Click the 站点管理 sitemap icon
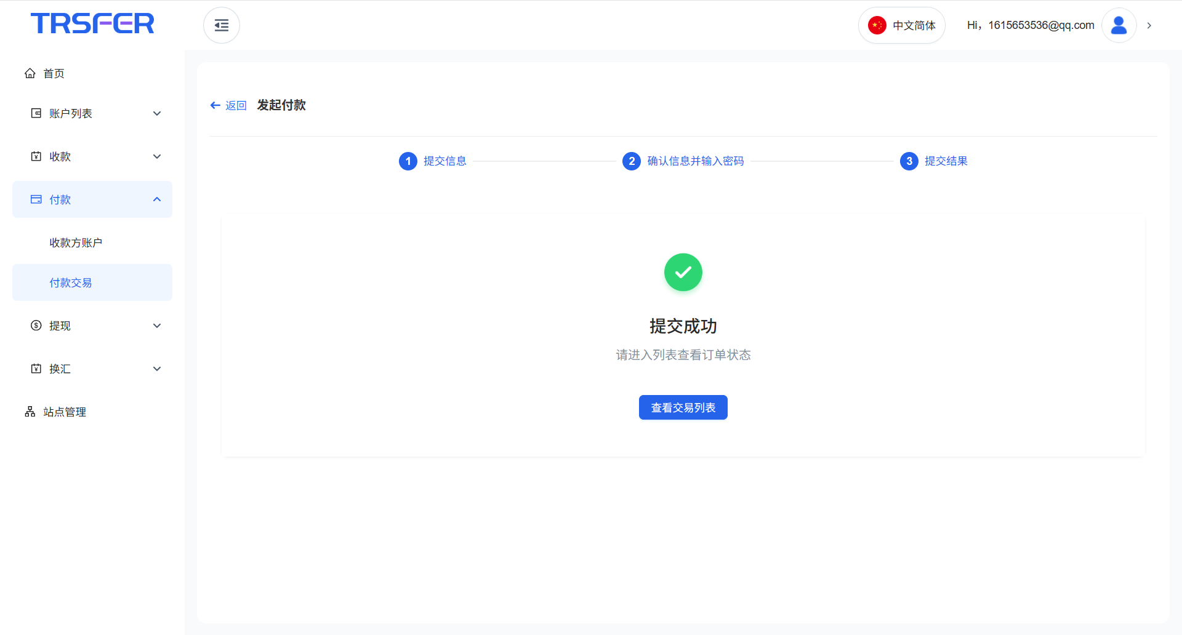Screen dimensions: 1182x635 pyautogui.click(x=30, y=412)
